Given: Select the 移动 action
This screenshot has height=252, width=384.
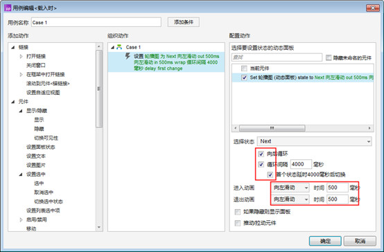Looking at the screenshot, I should 31,228.
